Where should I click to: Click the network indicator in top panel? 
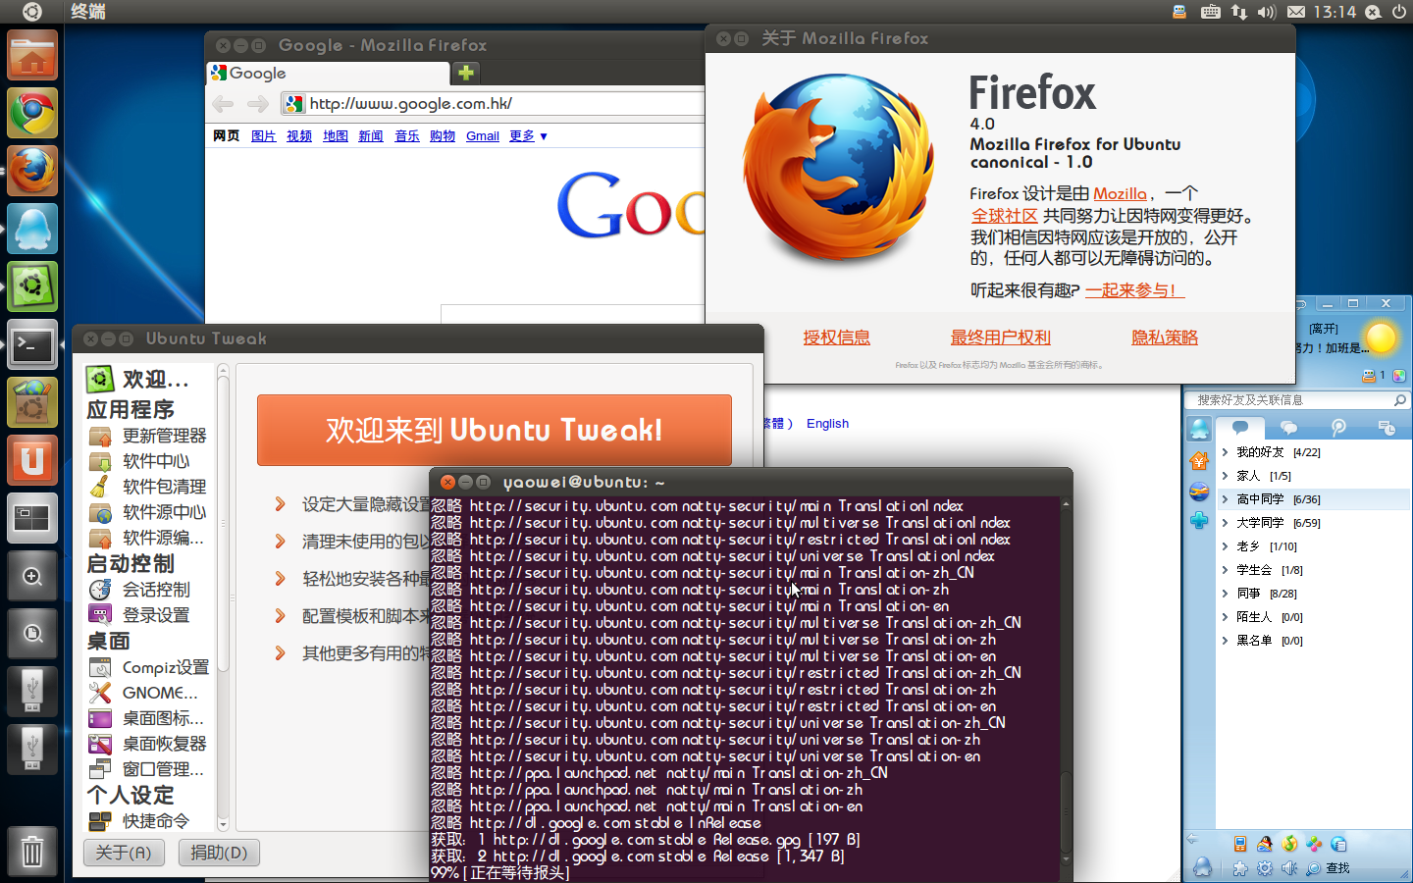1239,12
